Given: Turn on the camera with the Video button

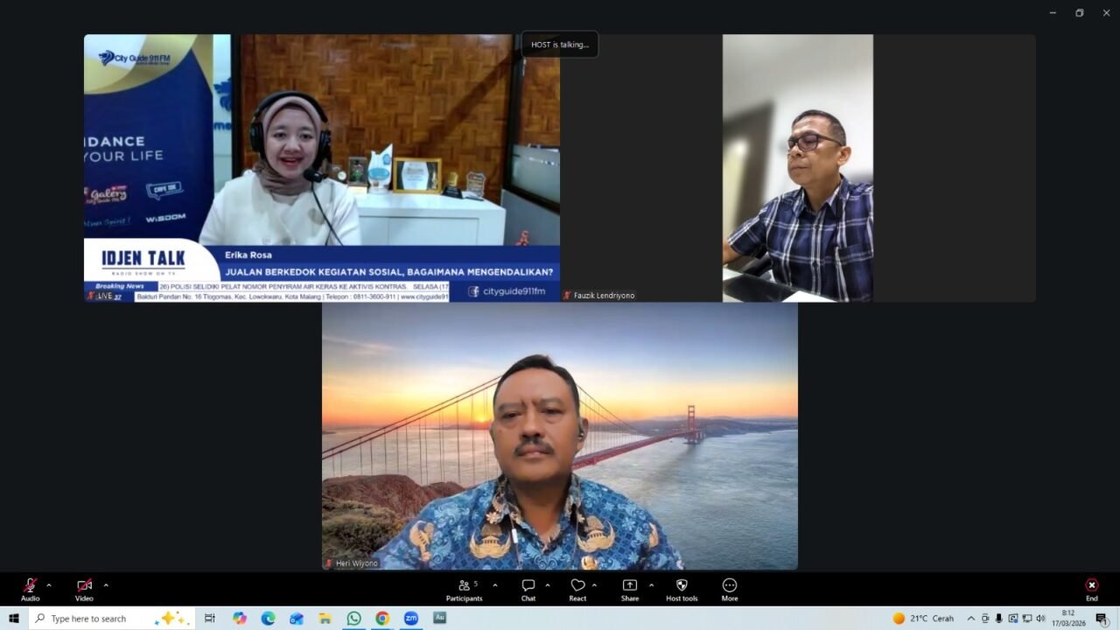Looking at the screenshot, I should tap(84, 588).
